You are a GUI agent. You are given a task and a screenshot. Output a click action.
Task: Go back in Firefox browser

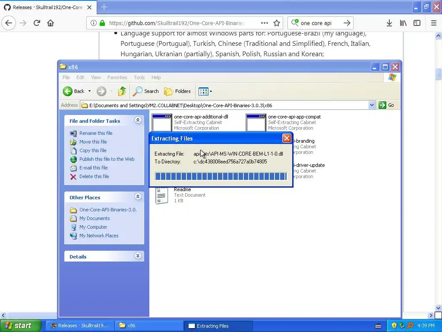tap(9, 23)
